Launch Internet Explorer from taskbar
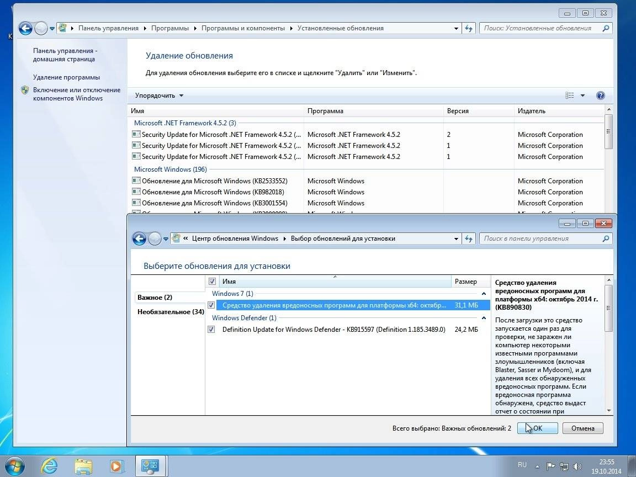Image resolution: width=636 pixels, height=477 pixels. pos(50,467)
